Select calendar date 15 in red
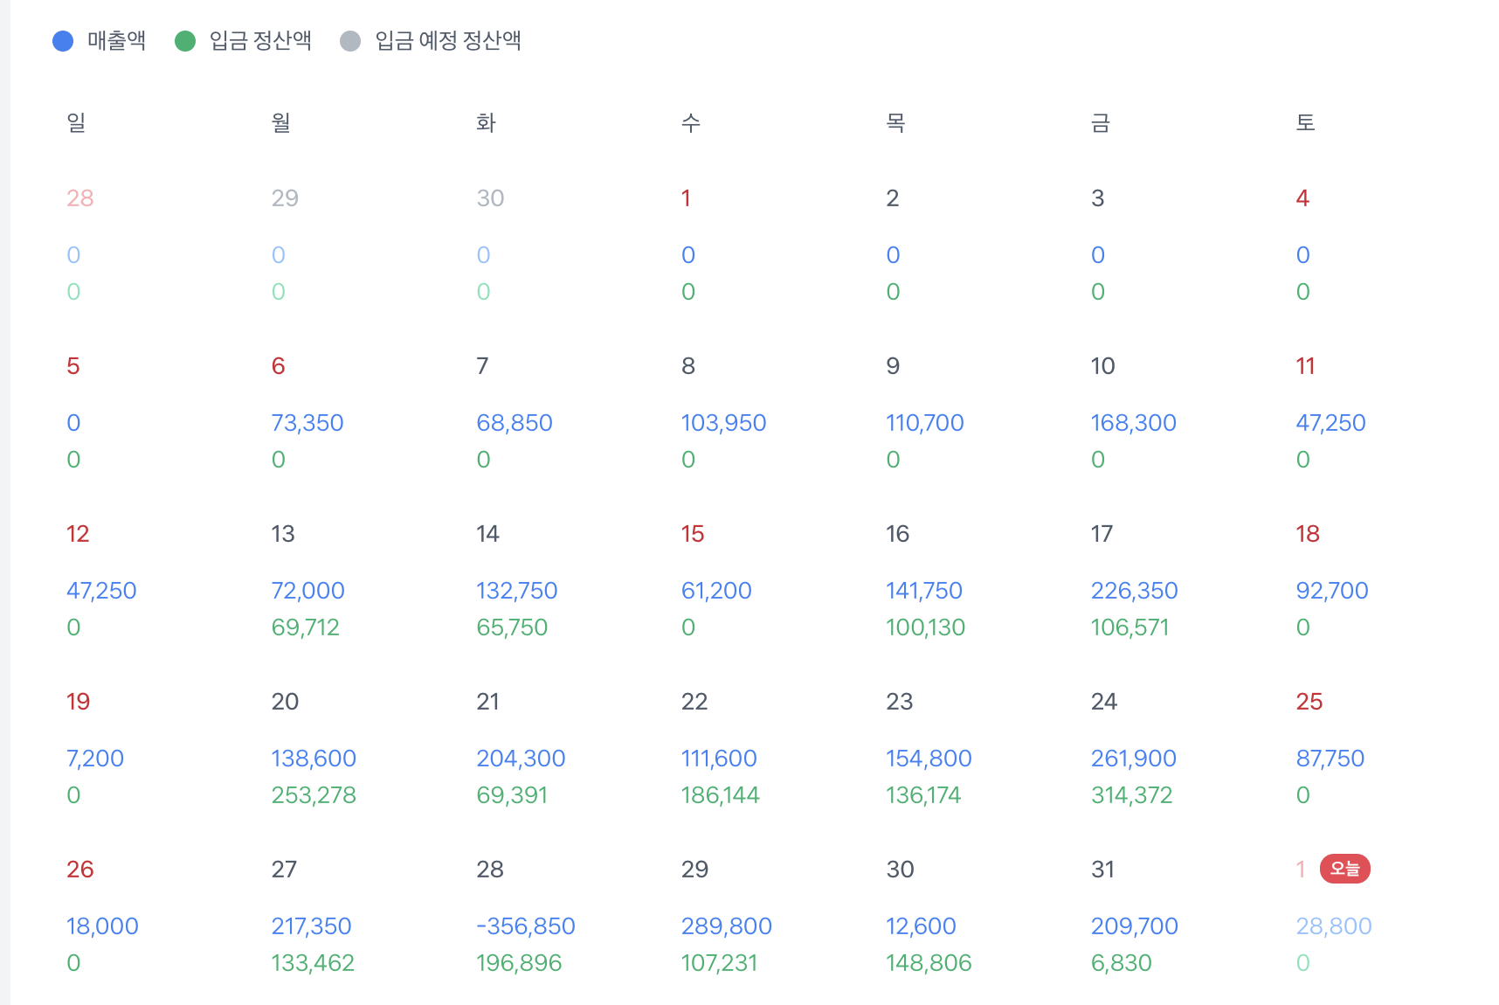 pyautogui.click(x=693, y=534)
